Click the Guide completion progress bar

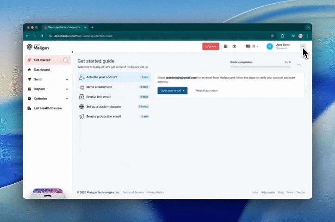(261, 67)
